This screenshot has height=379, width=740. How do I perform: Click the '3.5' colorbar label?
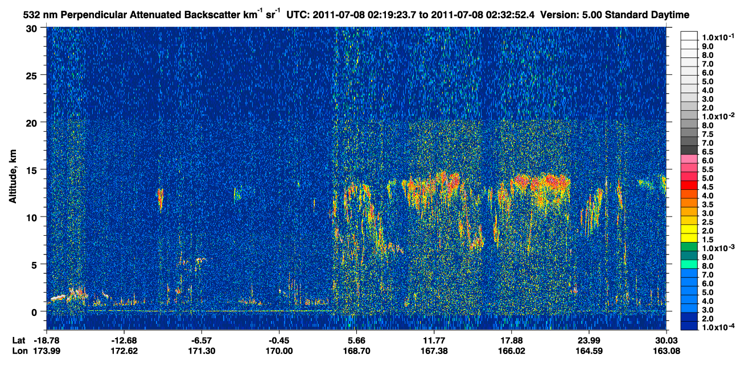[x=708, y=205]
